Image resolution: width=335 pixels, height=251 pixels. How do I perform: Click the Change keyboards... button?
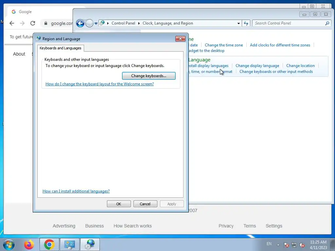149,76
